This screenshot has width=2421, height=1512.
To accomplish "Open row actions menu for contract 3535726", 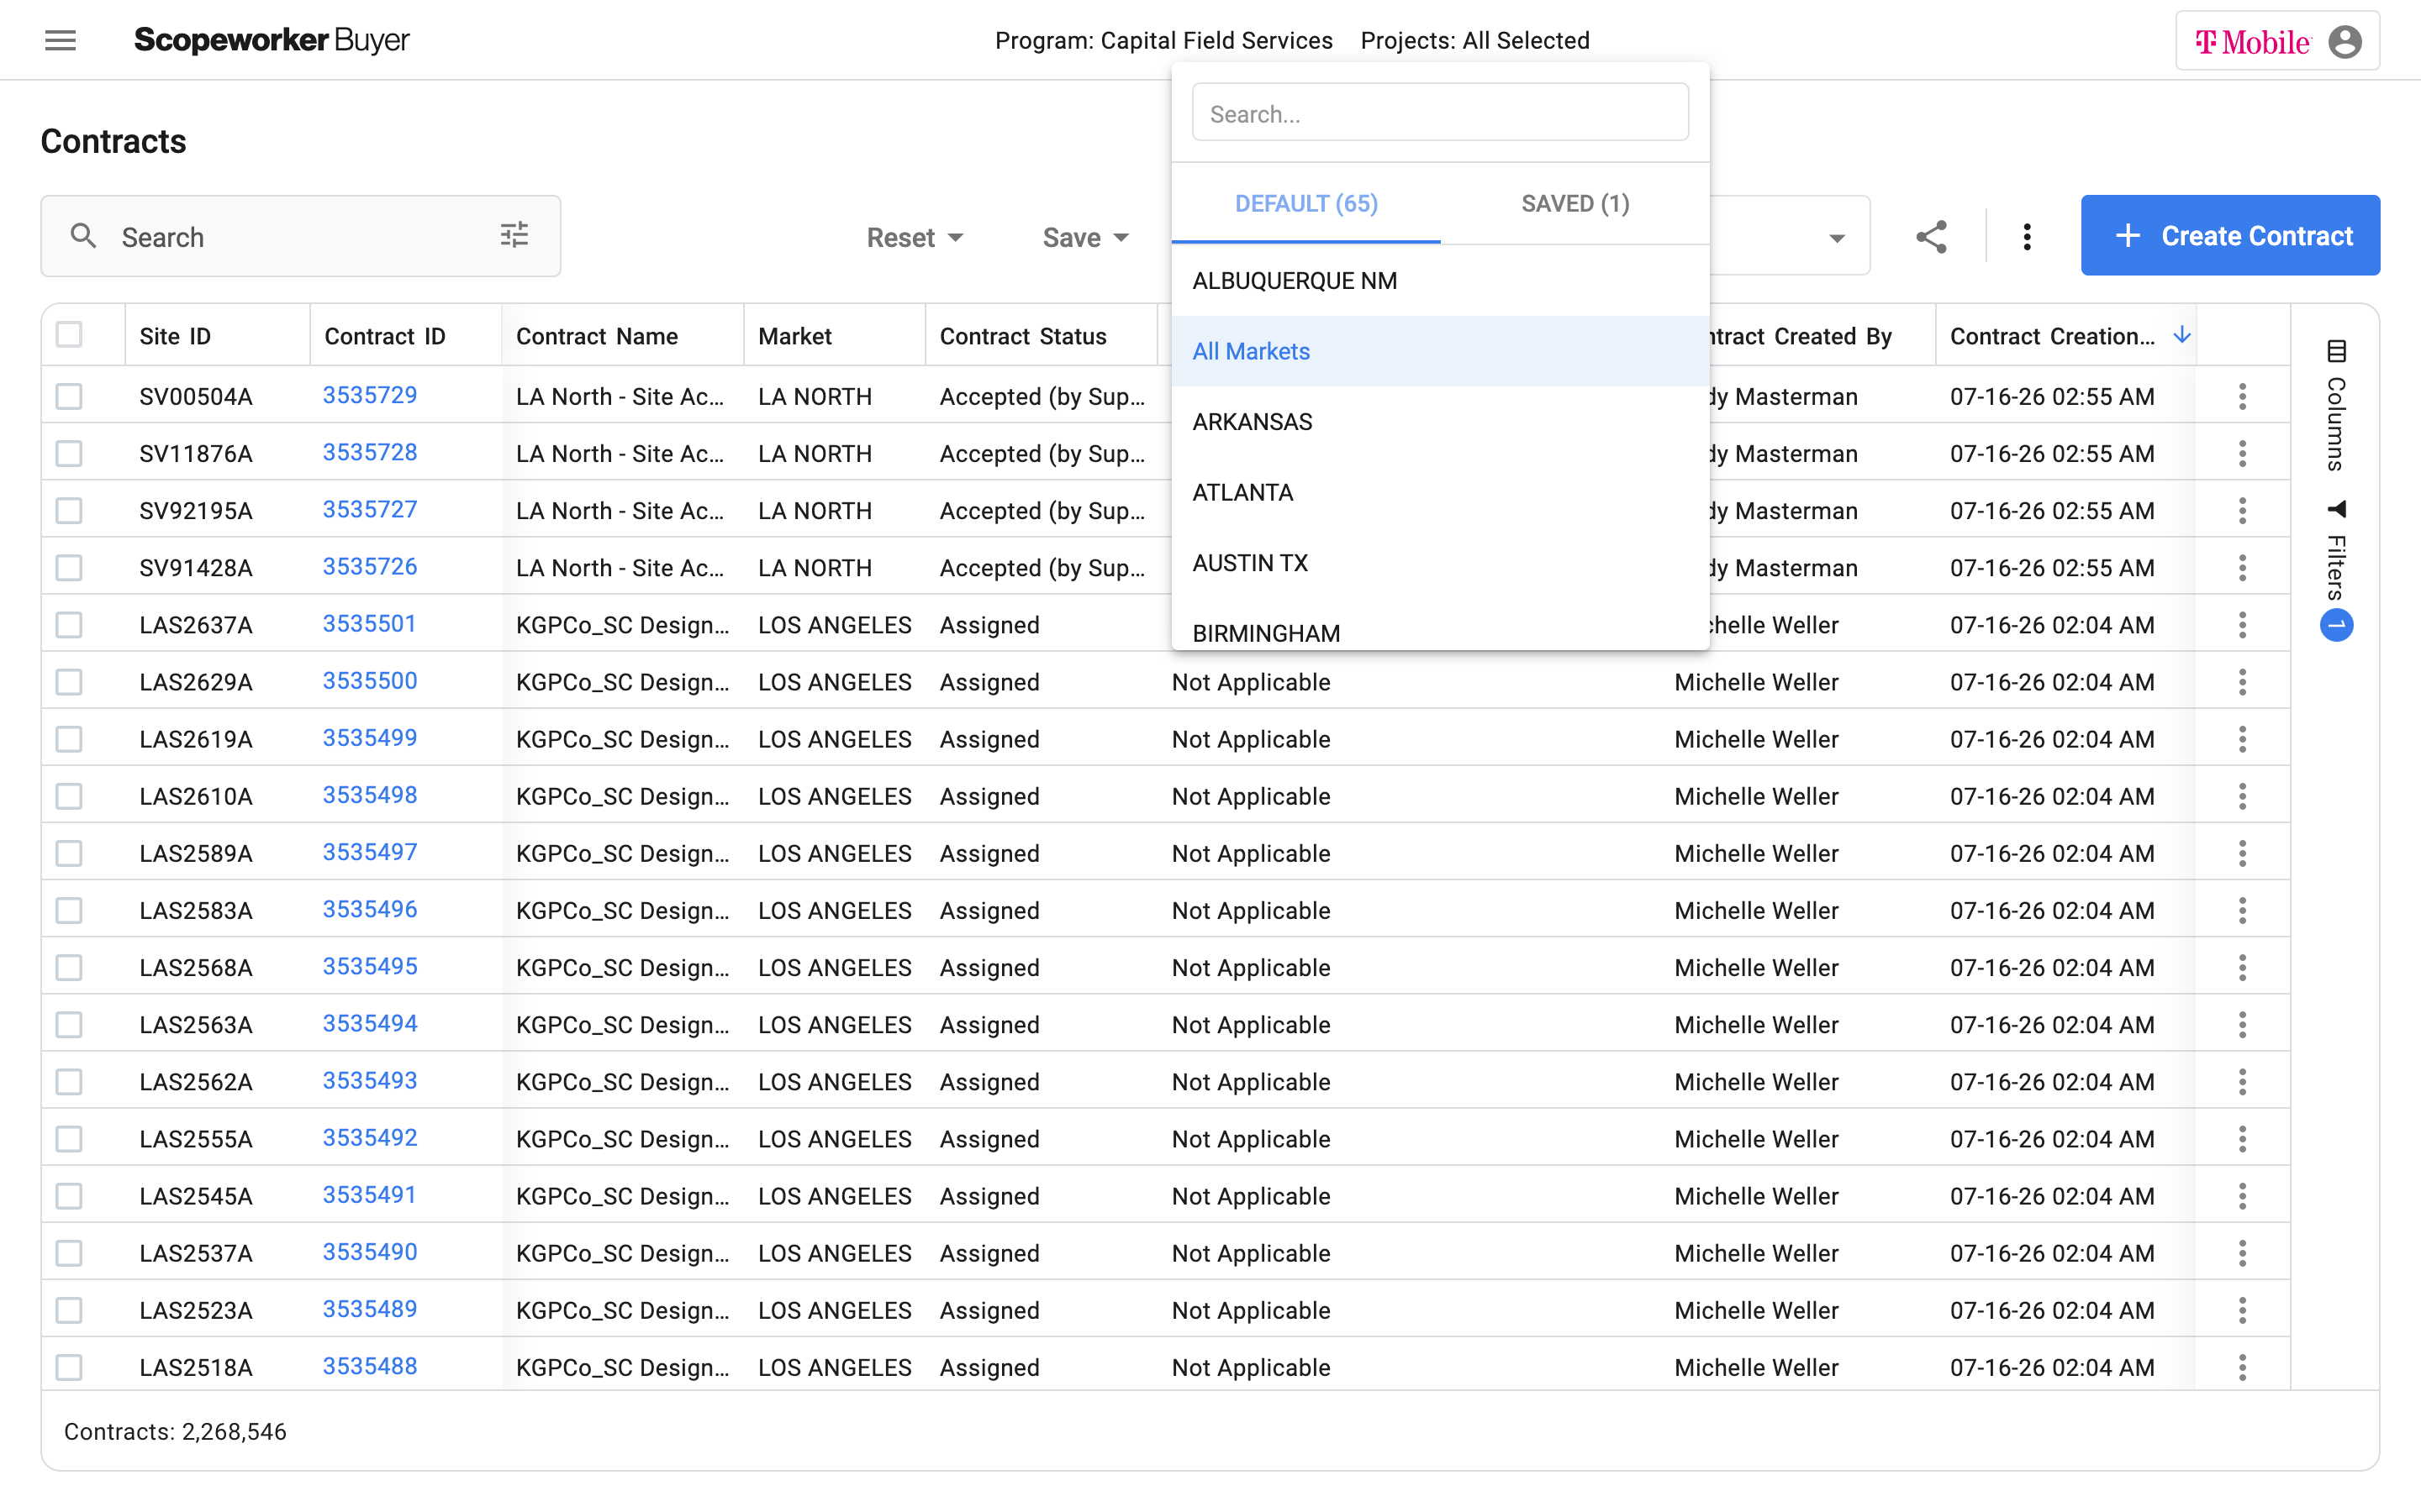I will [2242, 567].
